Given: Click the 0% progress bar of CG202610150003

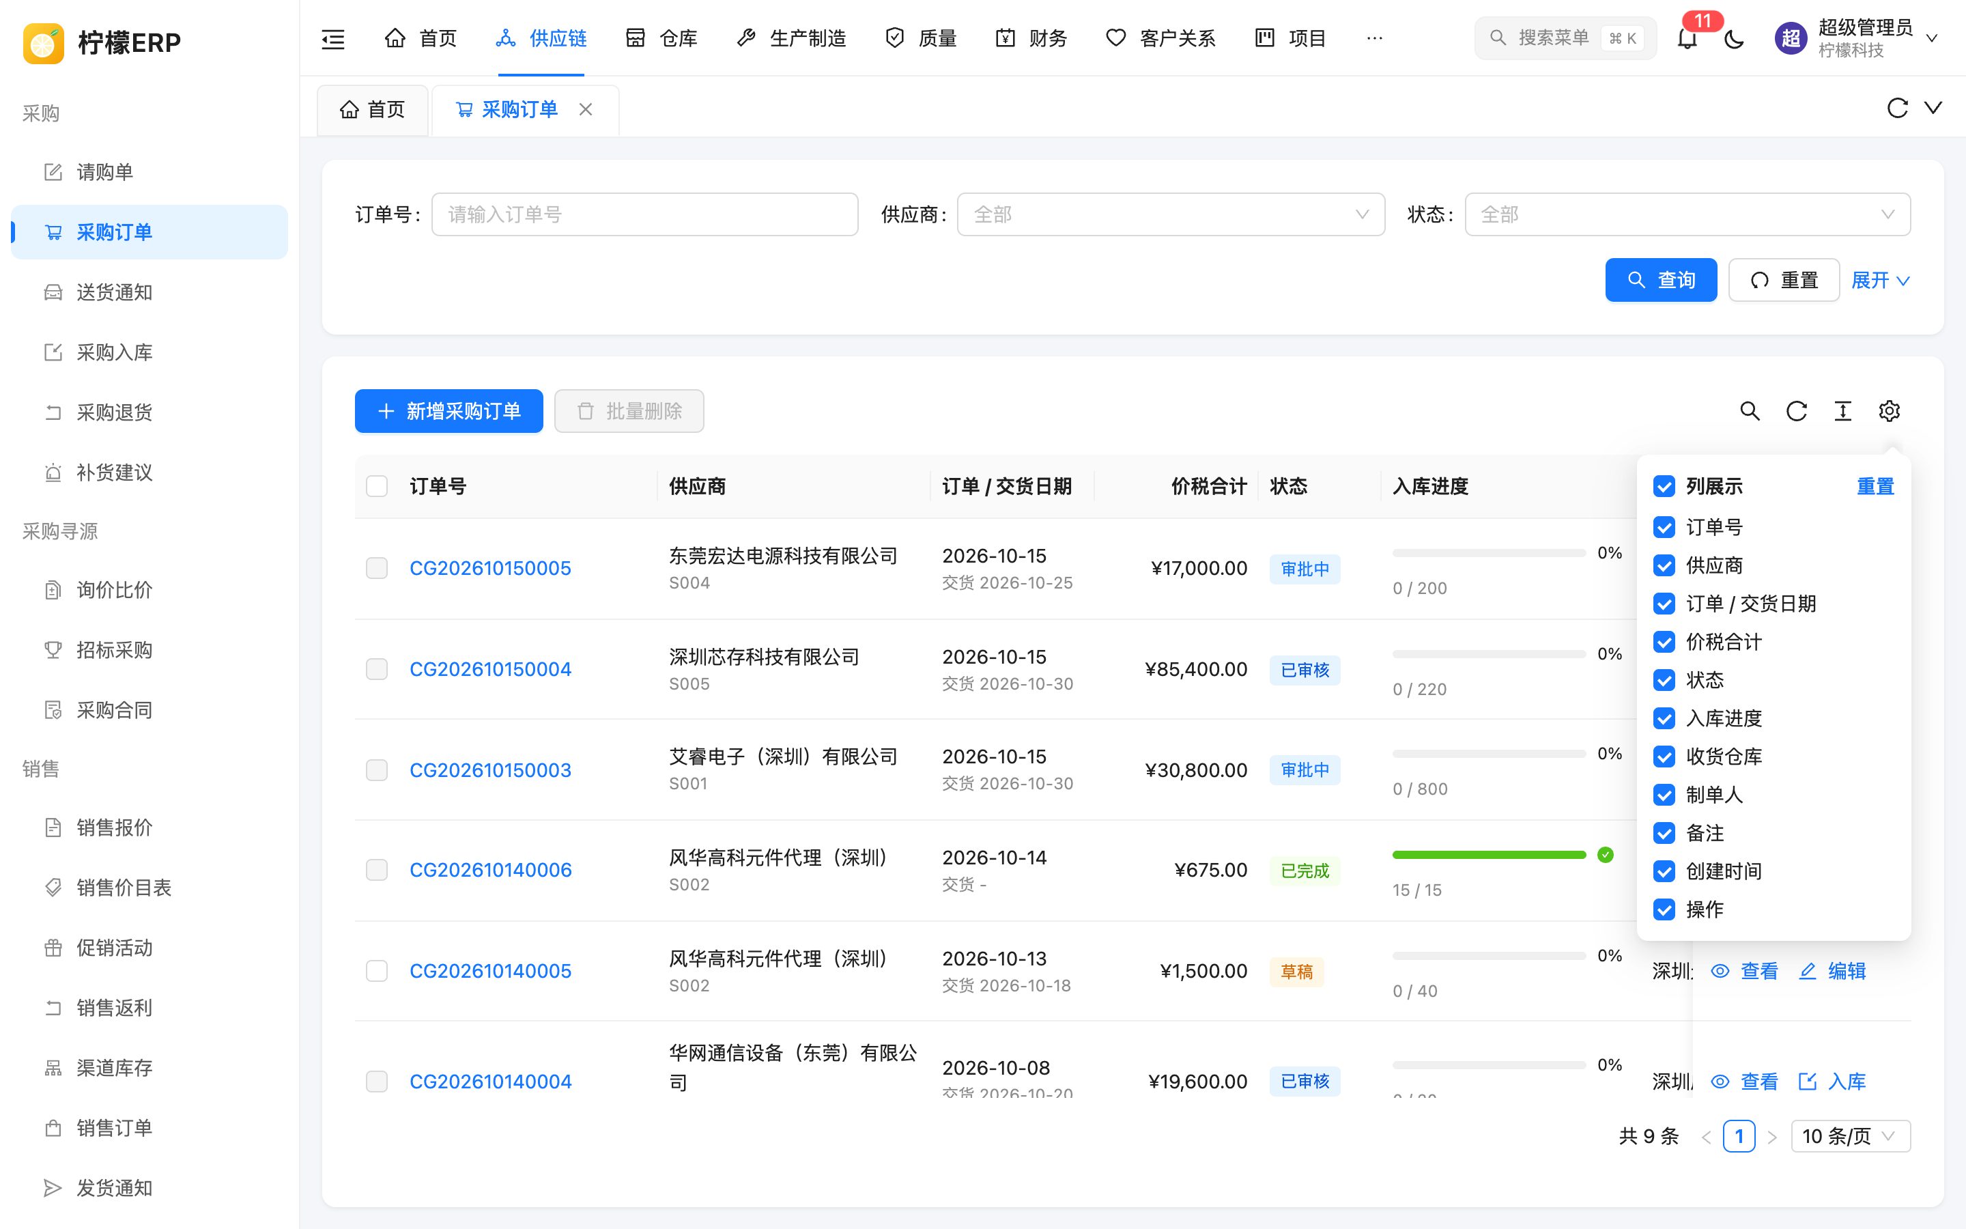Looking at the screenshot, I should 1489,754.
